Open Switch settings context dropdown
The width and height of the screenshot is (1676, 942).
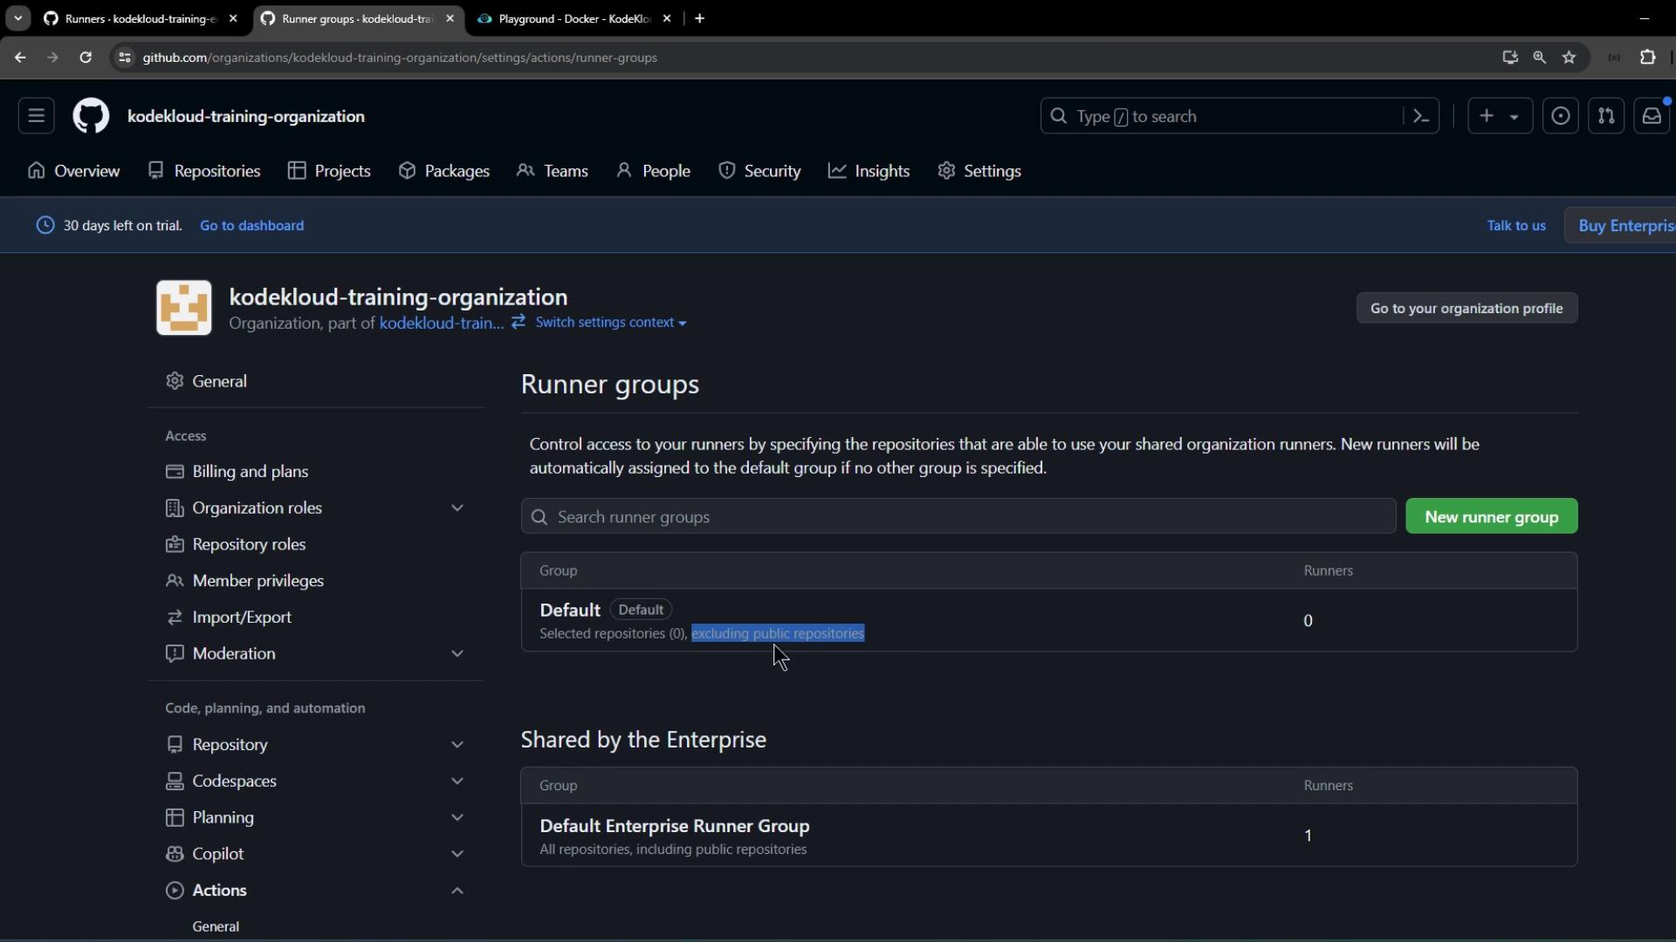610,323
